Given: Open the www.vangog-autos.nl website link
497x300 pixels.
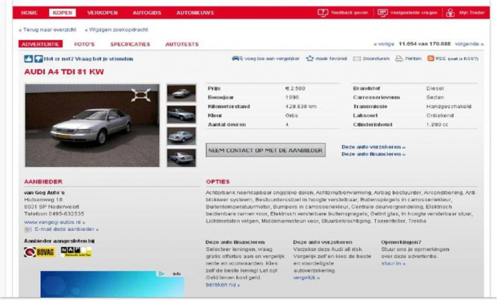Looking at the screenshot, I should tap(55, 222).
